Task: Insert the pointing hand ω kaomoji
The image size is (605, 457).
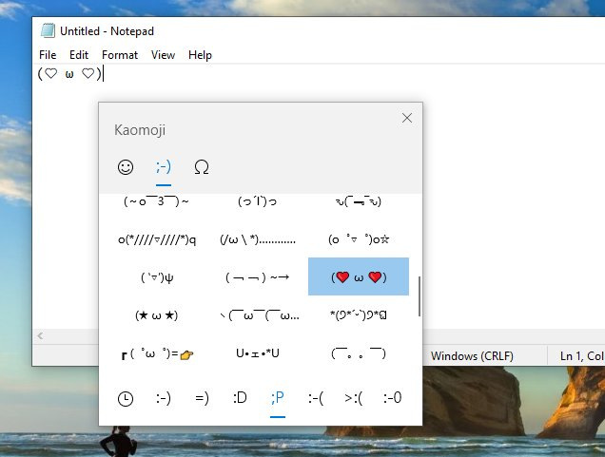Action: point(156,352)
